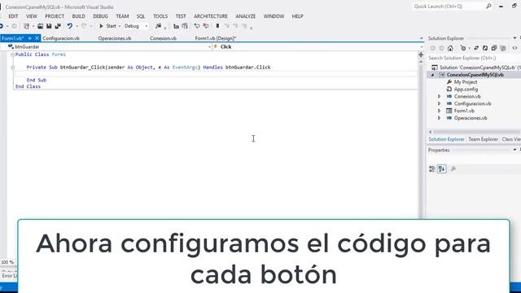Open the EDIT menu
The image size is (521, 293).
click(13, 16)
